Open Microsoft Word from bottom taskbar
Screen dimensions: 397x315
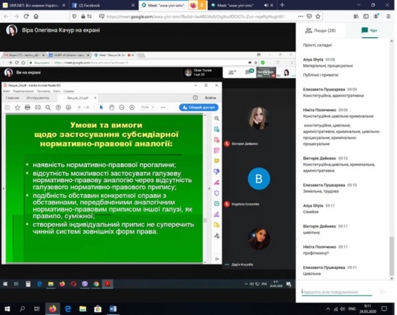[113, 309]
